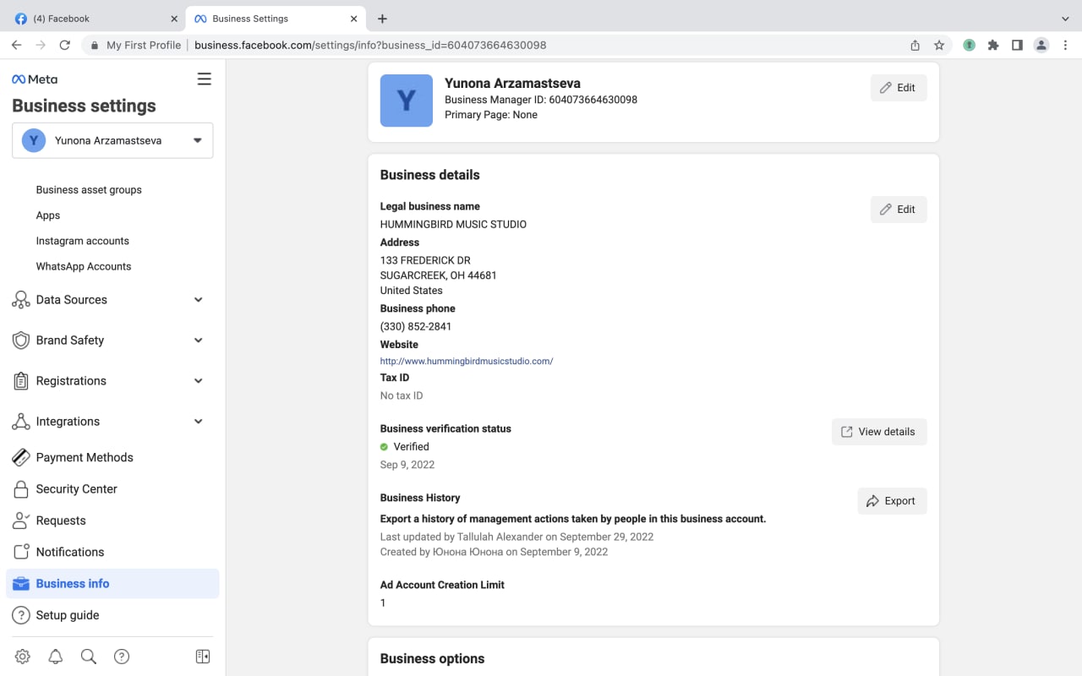Click the Payment Methods card icon
This screenshot has height=676, width=1082.
21,457
